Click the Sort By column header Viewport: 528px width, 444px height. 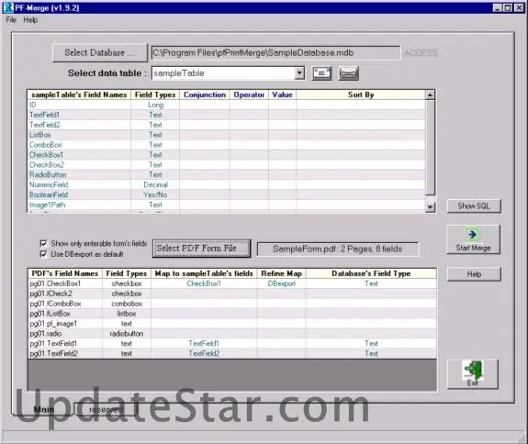point(361,94)
